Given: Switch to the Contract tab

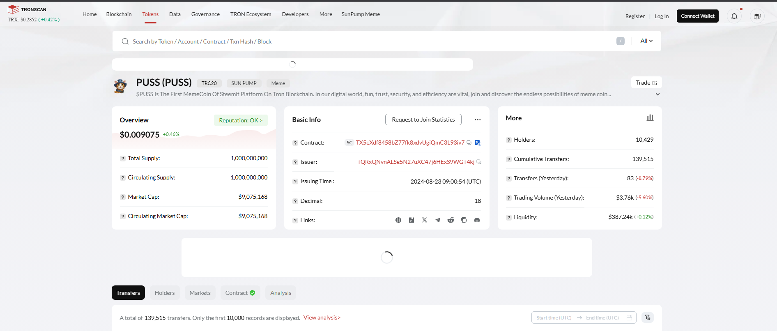Looking at the screenshot, I should click(240, 293).
